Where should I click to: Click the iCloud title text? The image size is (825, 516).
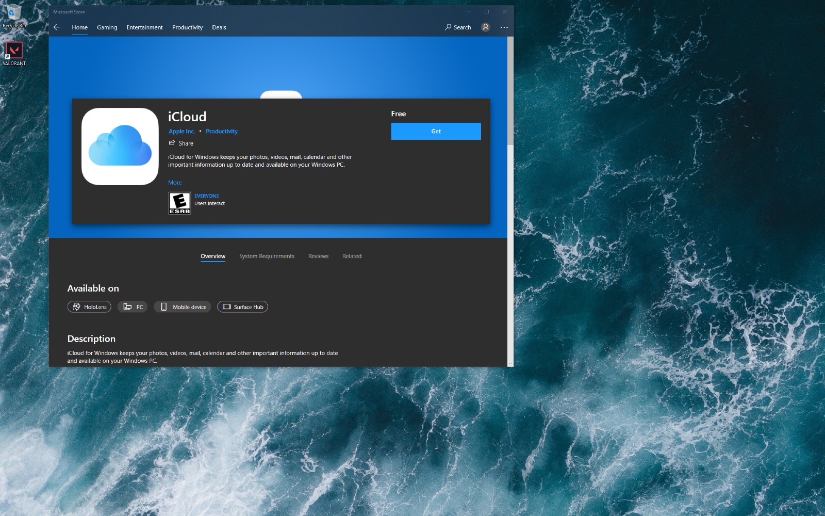[x=187, y=117]
